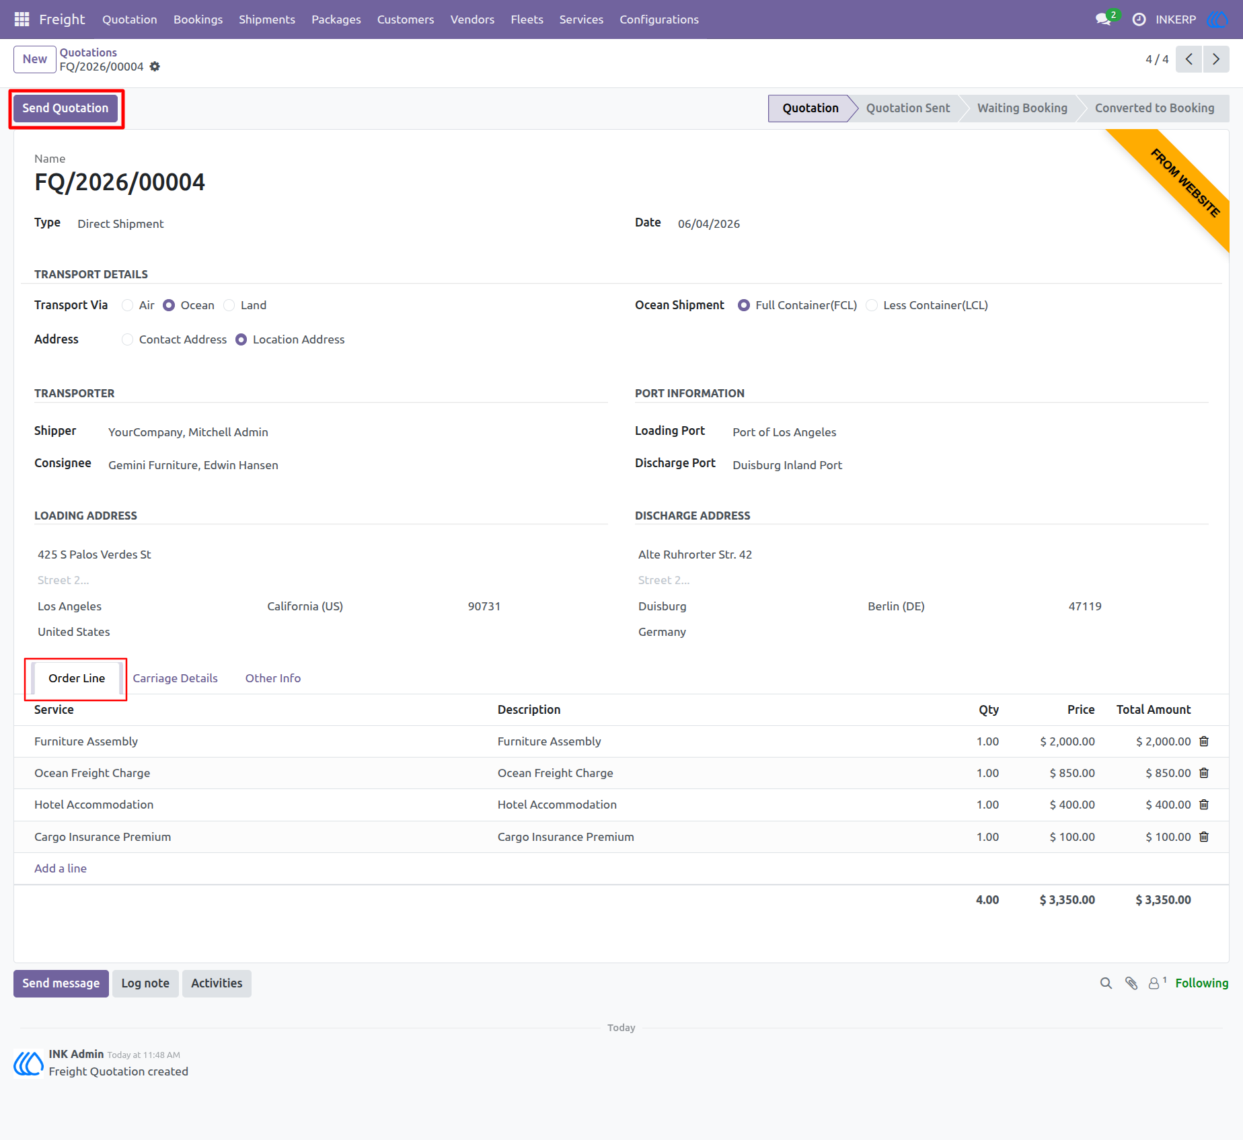
Task: Open the conversations chat icon
Action: pos(1103,19)
